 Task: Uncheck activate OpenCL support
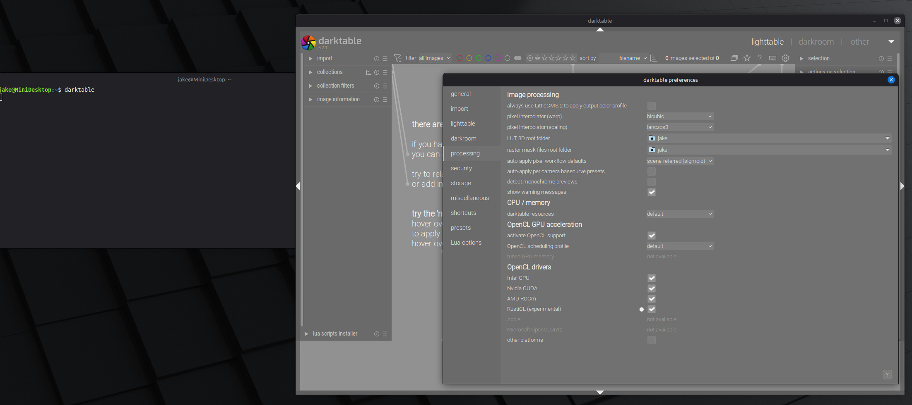point(652,236)
